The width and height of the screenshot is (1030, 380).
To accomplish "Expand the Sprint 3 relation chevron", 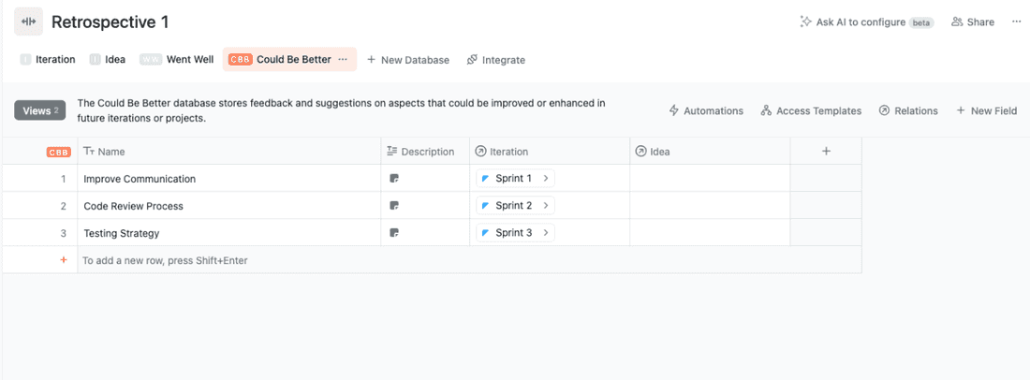I will 545,232.
